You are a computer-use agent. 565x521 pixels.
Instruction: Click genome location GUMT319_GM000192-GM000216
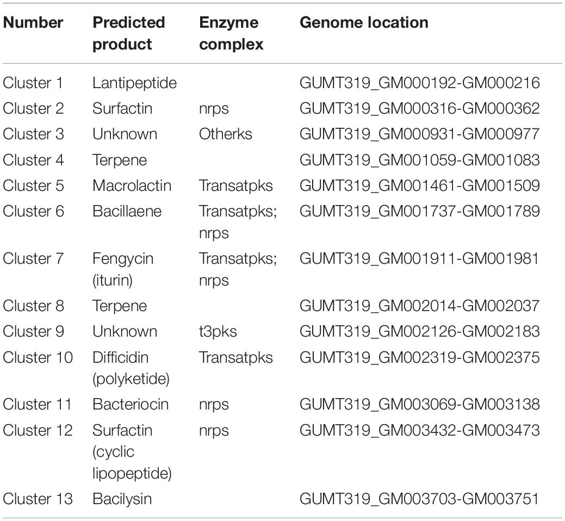419,83
